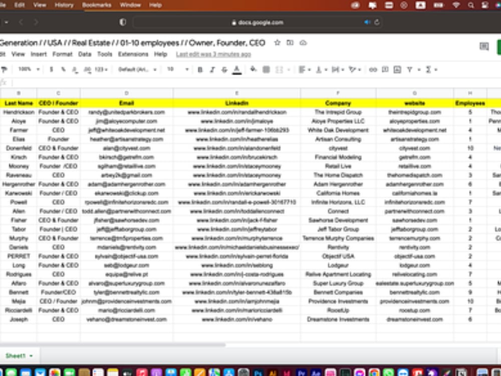The height and width of the screenshot is (376, 501).
Task: Mute tab audio speaker icon
Action: point(367,22)
